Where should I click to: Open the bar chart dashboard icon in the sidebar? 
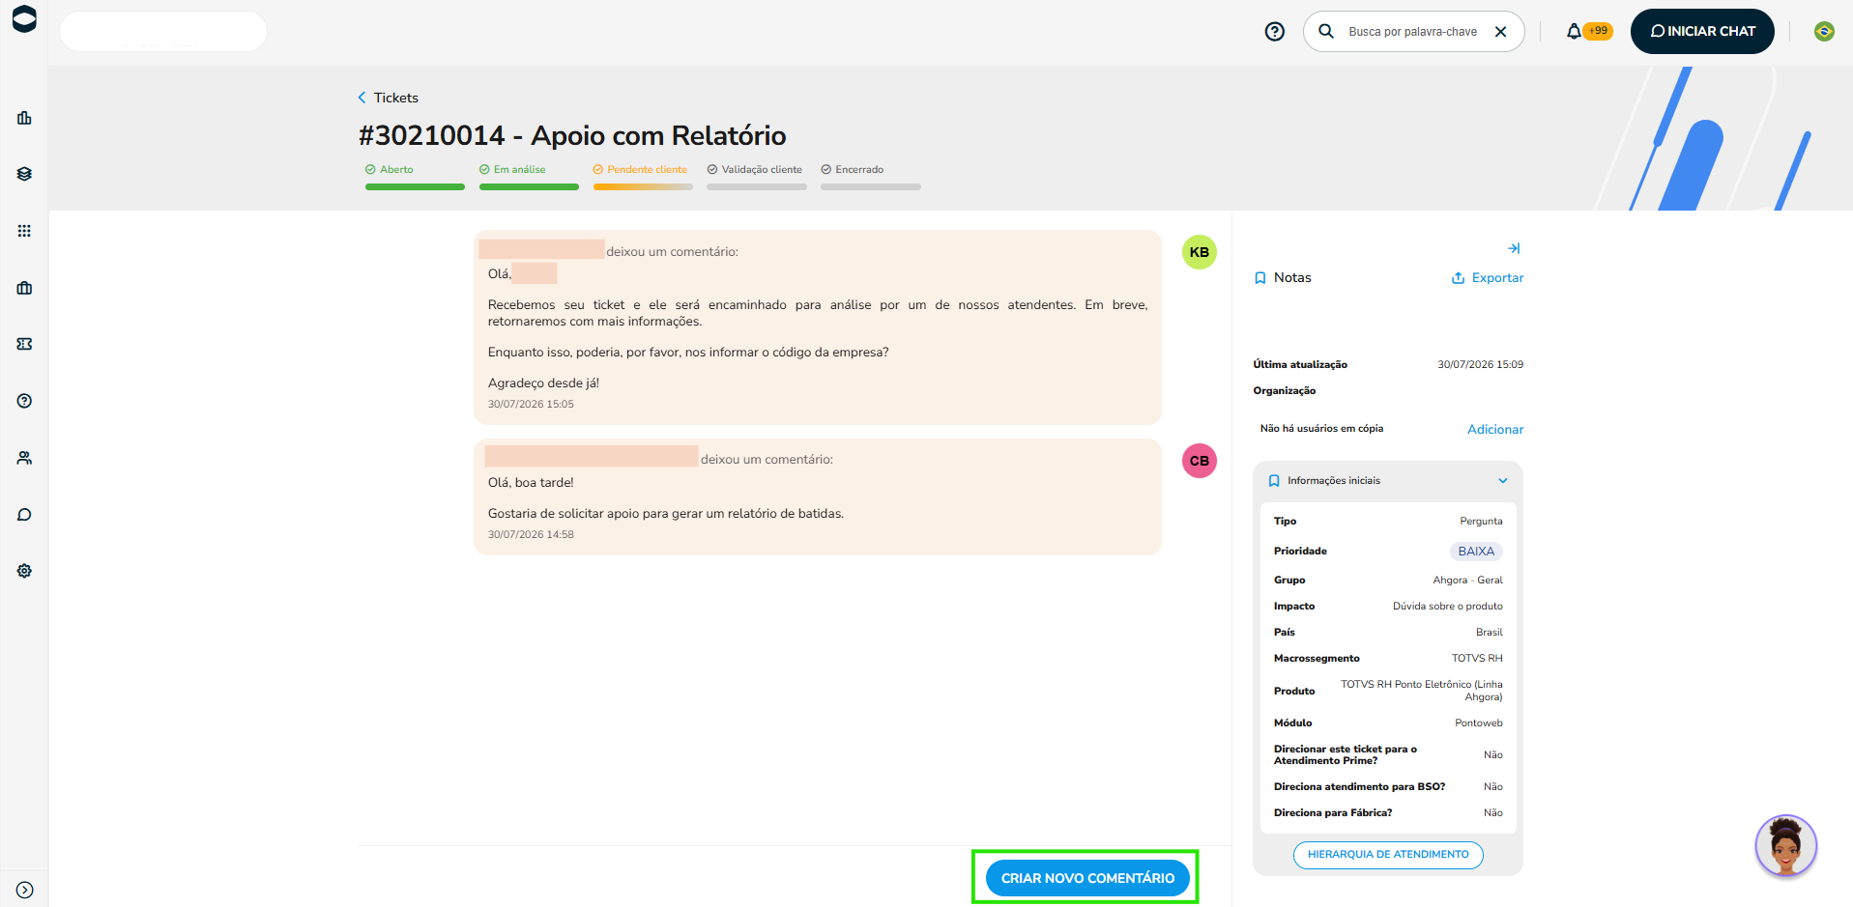pyautogui.click(x=24, y=118)
